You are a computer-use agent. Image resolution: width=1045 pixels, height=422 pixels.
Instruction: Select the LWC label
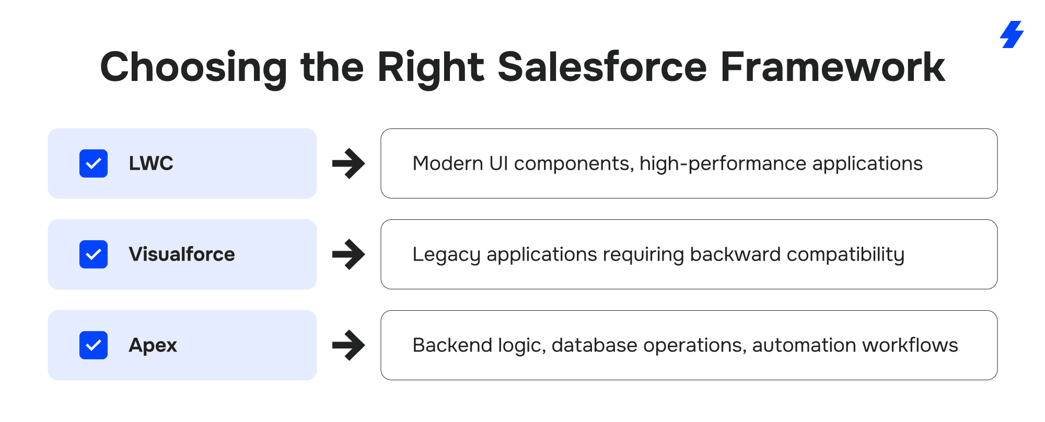pos(151,163)
